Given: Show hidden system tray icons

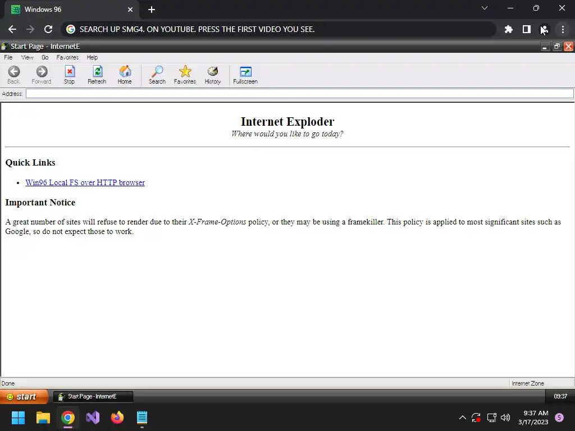Looking at the screenshot, I should 463,418.
